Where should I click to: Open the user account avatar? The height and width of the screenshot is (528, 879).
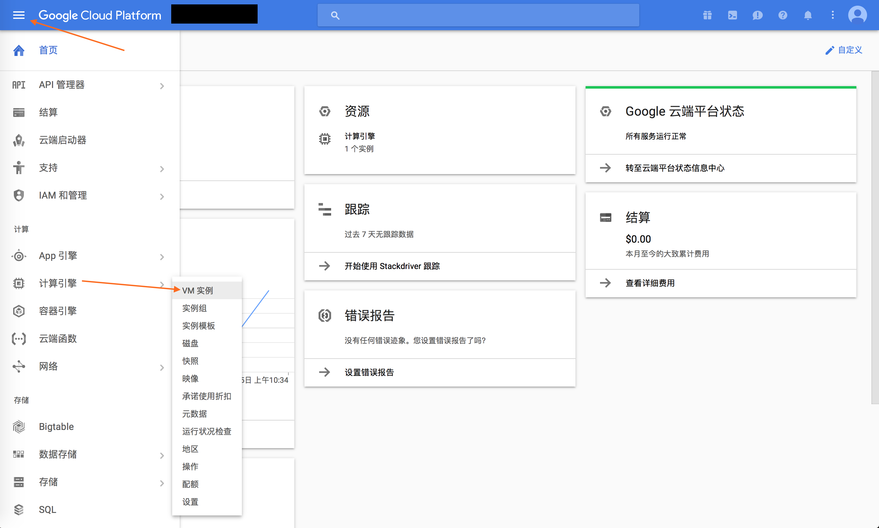click(857, 15)
